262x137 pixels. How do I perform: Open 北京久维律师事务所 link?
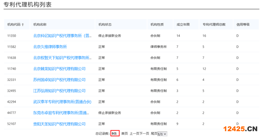[x=50, y=47]
